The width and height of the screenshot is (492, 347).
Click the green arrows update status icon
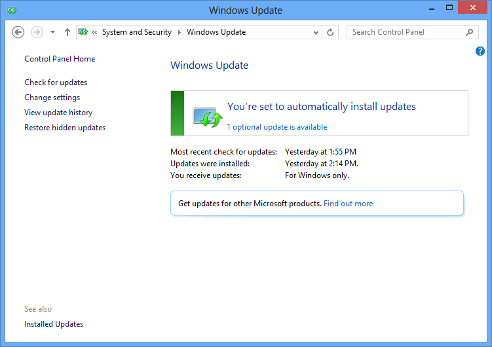208,117
